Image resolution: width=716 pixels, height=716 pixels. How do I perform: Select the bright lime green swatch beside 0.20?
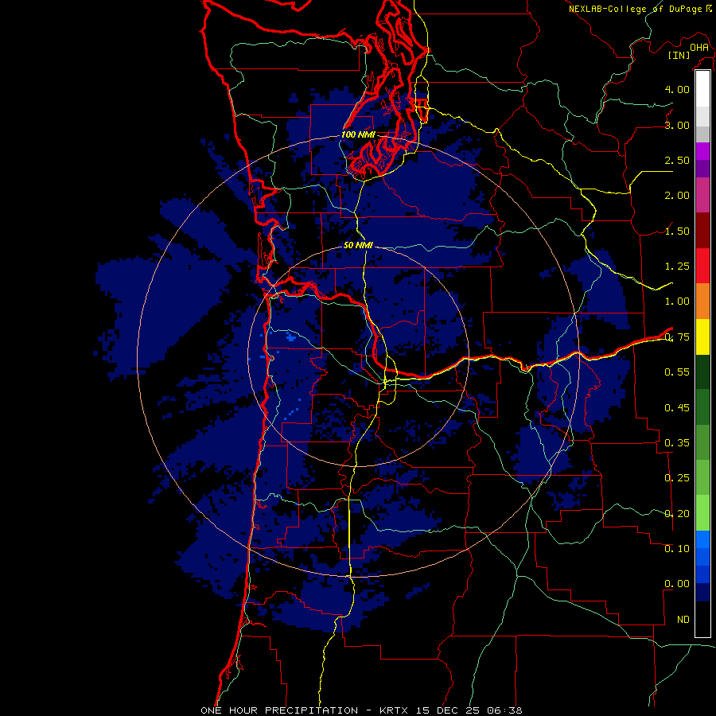coord(702,513)
